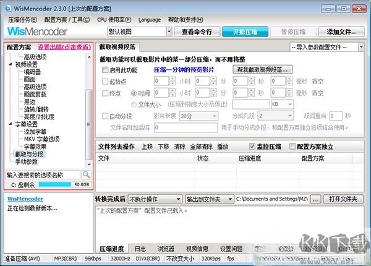Screen dimensions: 371x266
Task: Click the 清除 file list action
Action: coord(180,147)
